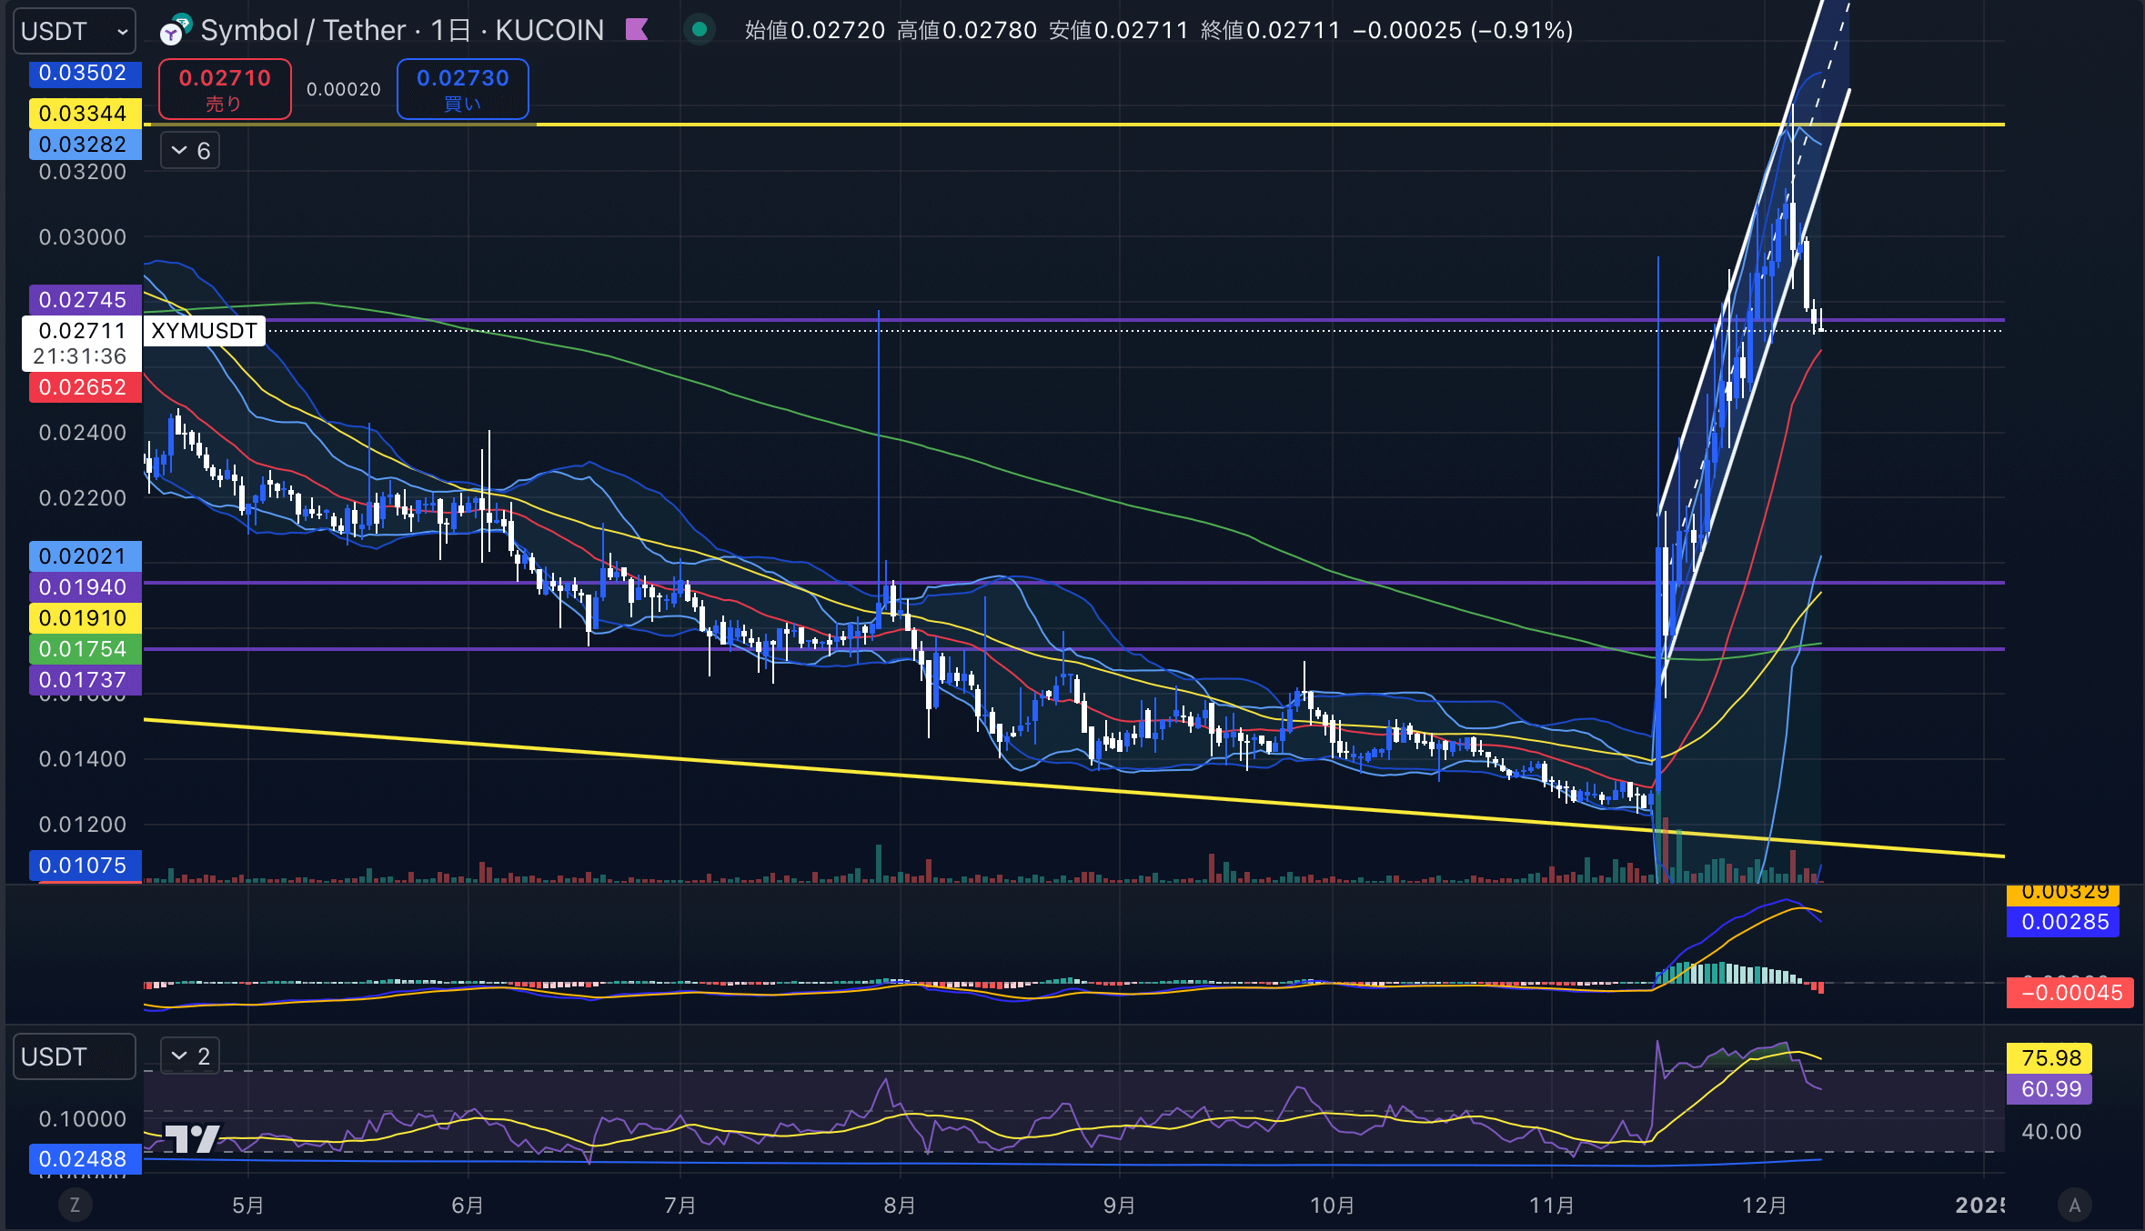Screen dimensions: 2145x1231
Task: Click the 12月 time axis label
Action: [1764, 1206]
